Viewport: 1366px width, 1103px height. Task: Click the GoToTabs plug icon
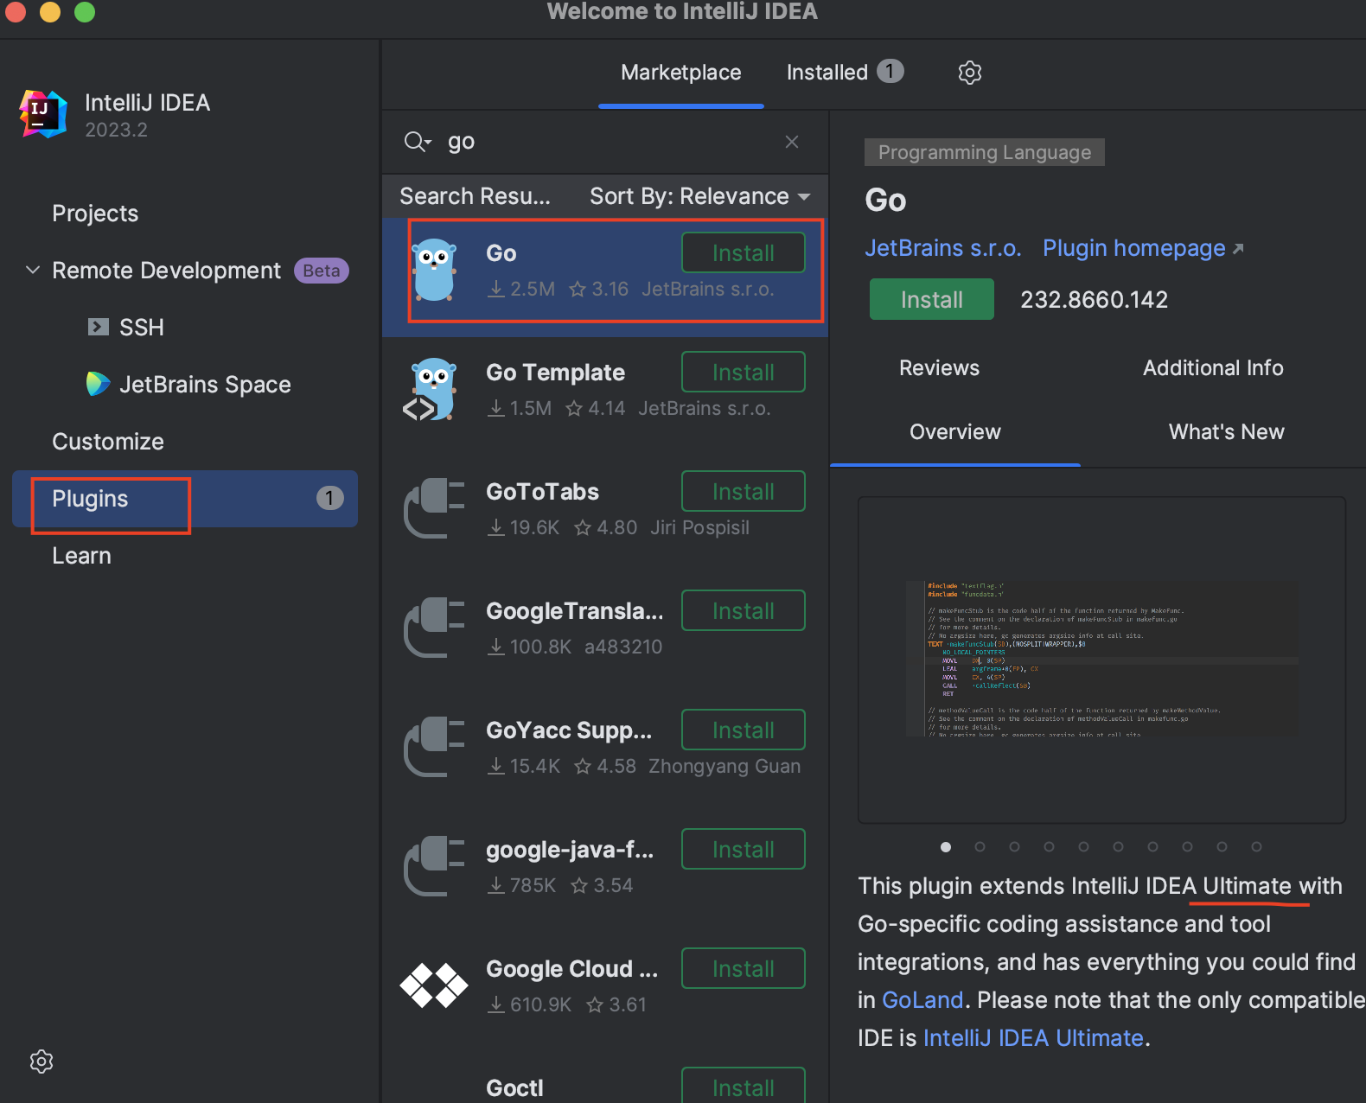click(x=434, y=508)
